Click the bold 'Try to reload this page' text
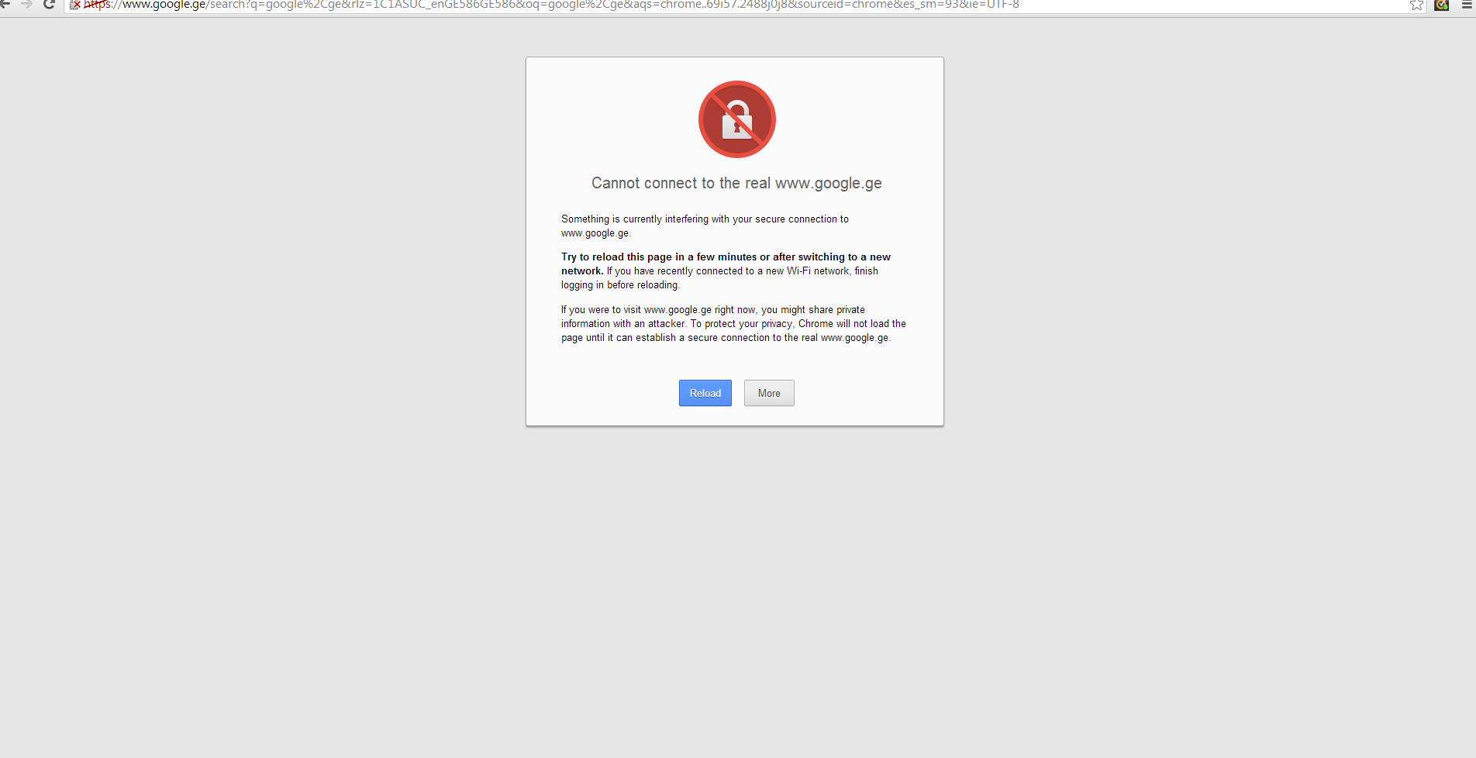Screen dimensions: 1476x758 click(x=726, y=264)
